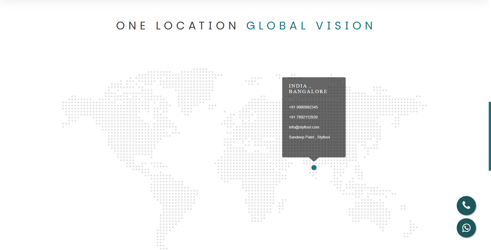Viewport: 491px width, 250px height.
Task: Tap the phone number +91 7892112939
Action: [303, 117]
